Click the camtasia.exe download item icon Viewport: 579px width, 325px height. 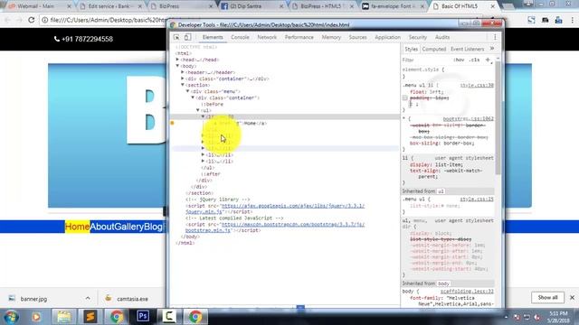tap(109, 298)
